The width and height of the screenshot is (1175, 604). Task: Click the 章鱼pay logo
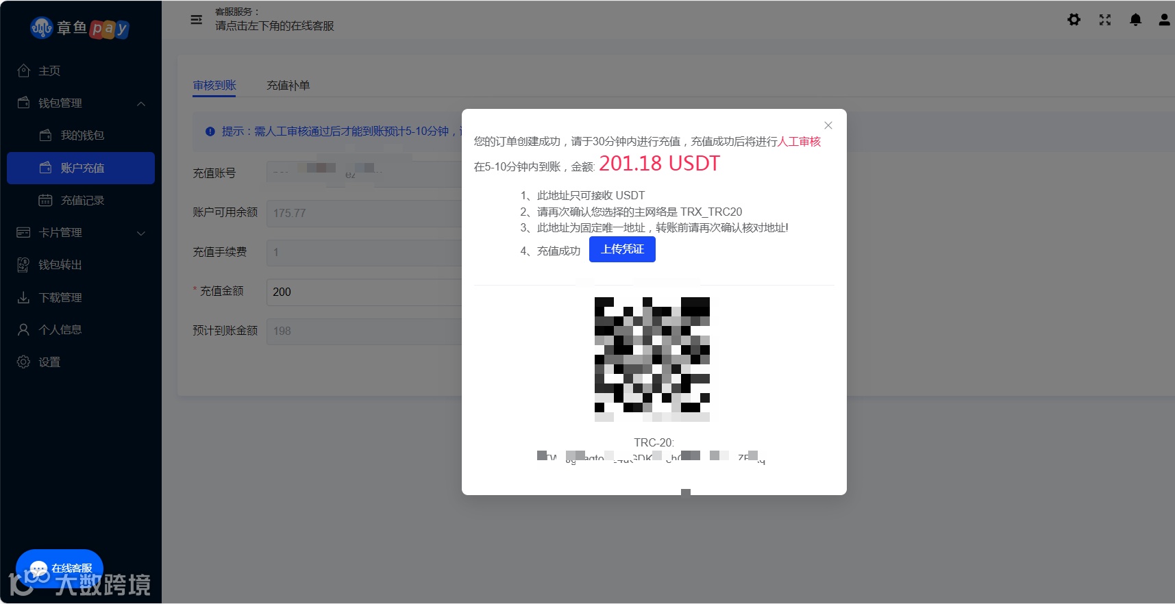click(x=79, y=28)
